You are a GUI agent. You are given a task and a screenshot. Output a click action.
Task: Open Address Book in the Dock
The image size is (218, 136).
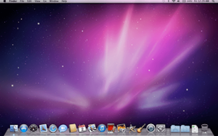[x=73, y=128]
